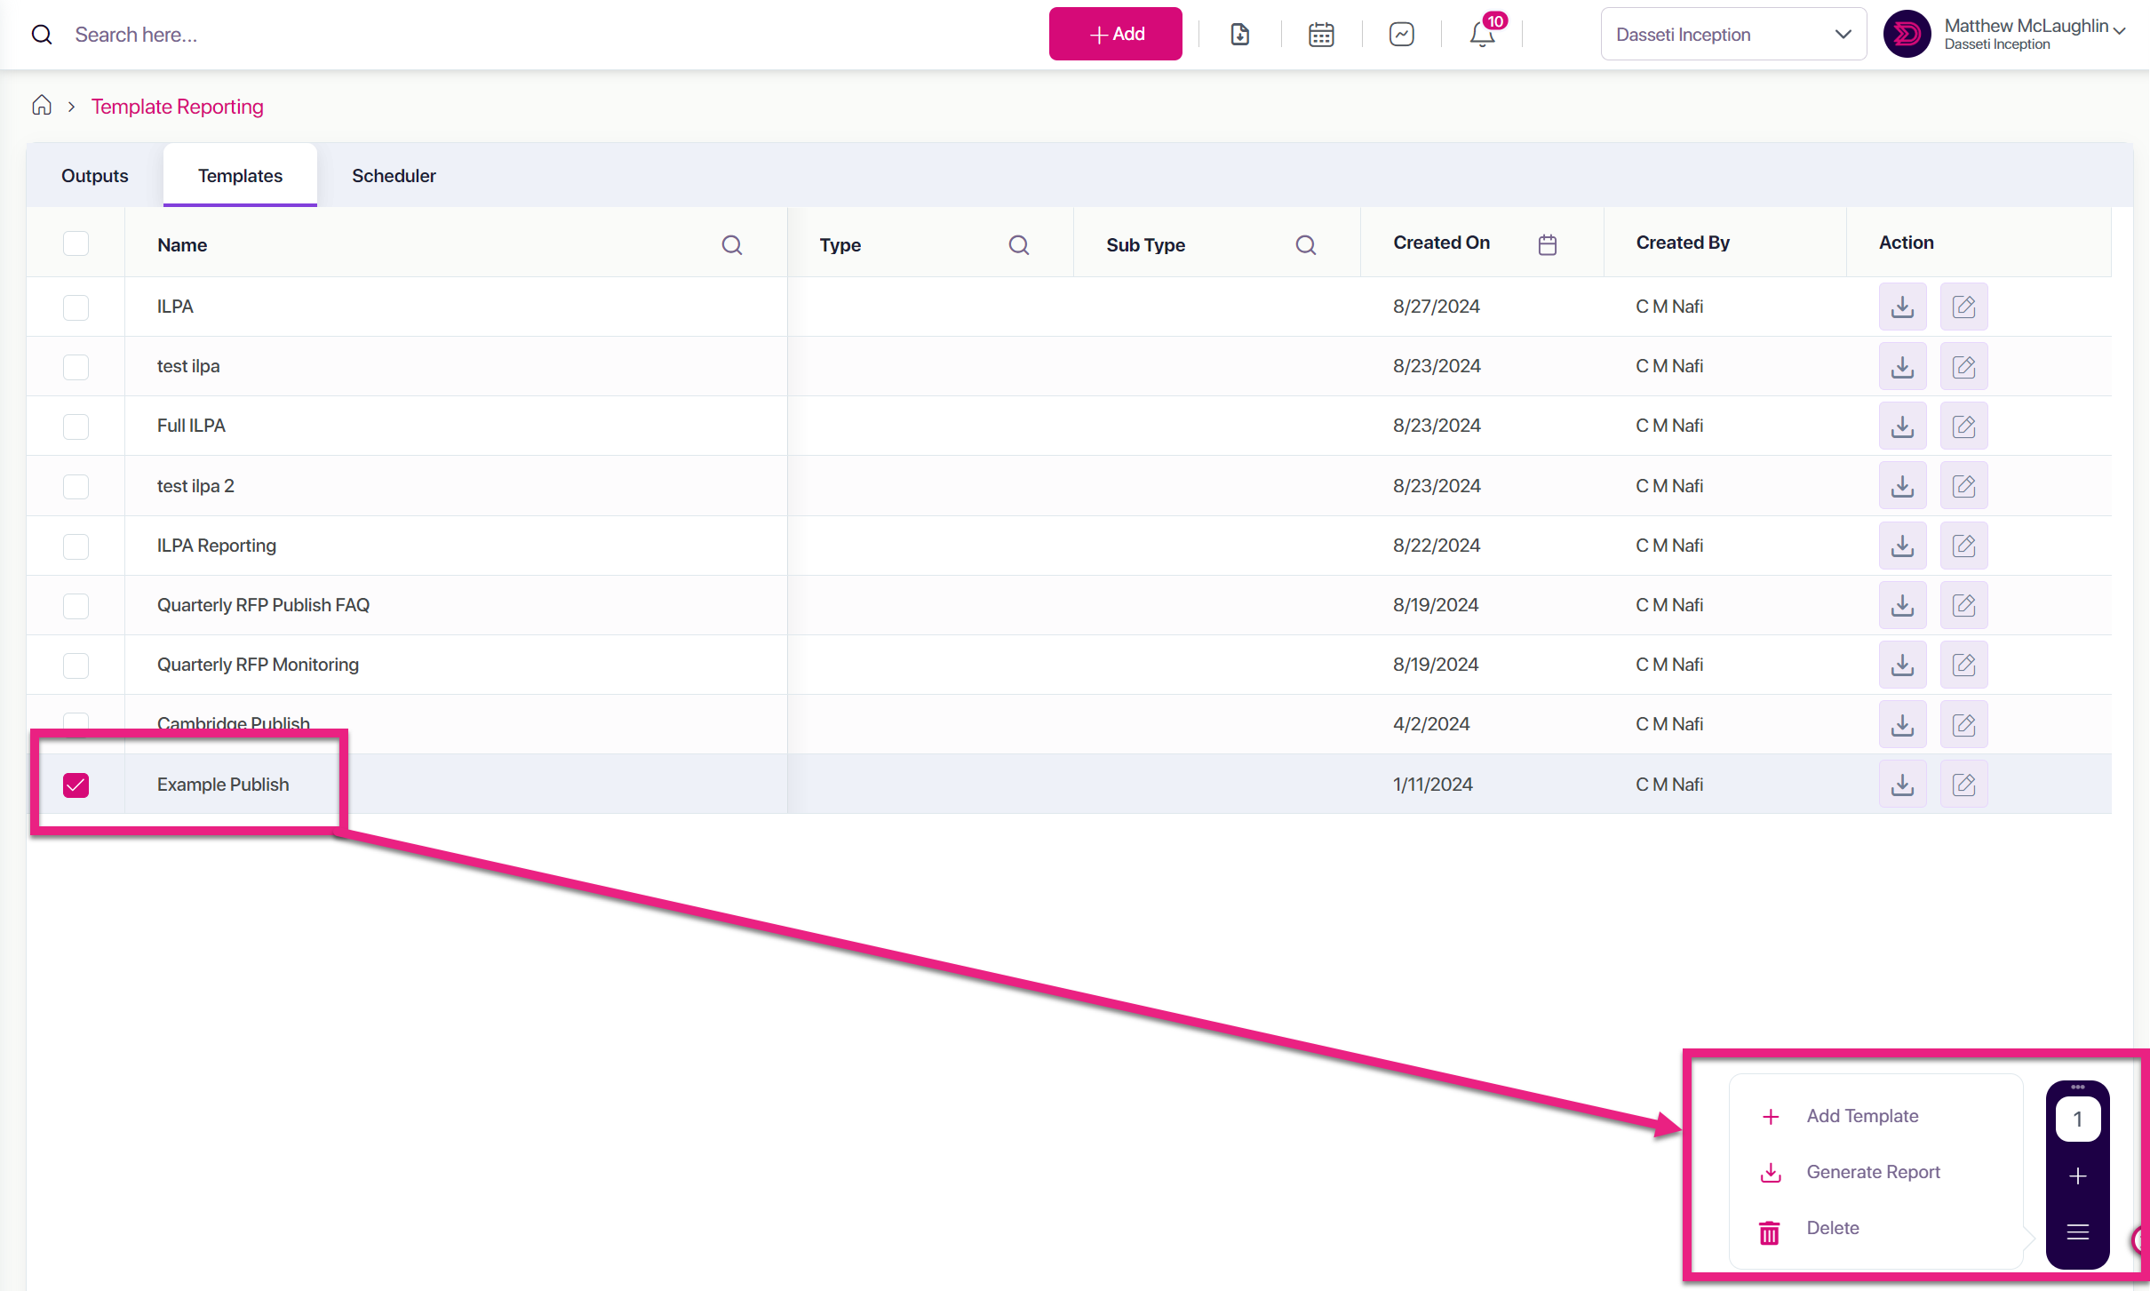
Task: Click selected count badge showing 1
Action: point(2077,1120)
